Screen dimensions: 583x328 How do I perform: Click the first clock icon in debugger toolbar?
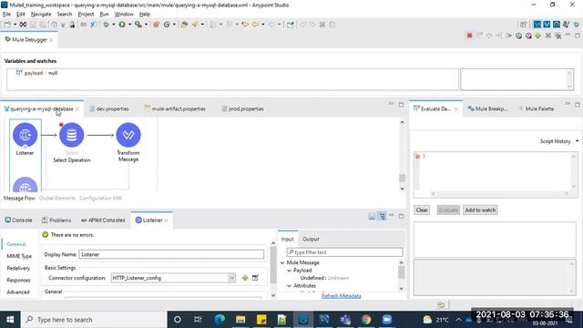[518, 36]
